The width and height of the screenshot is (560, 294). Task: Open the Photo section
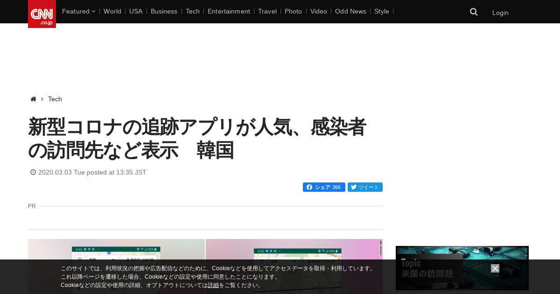point(293,11)
